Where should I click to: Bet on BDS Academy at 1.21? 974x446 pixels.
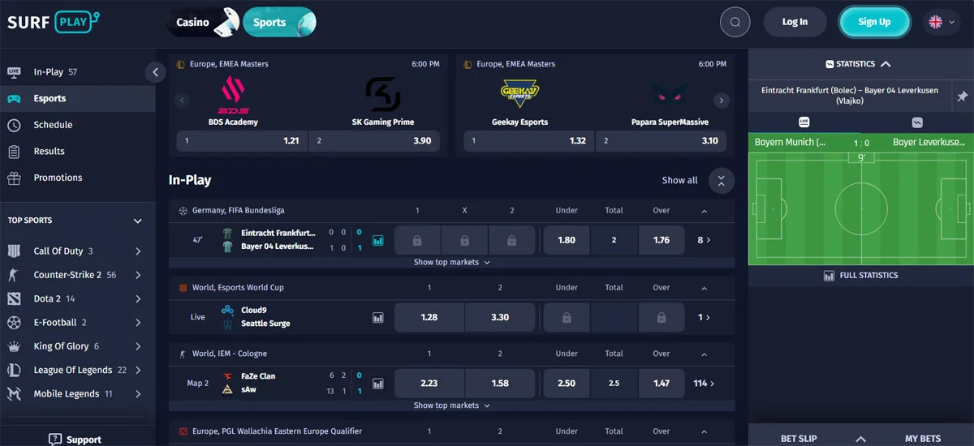[x=242, y=140]
